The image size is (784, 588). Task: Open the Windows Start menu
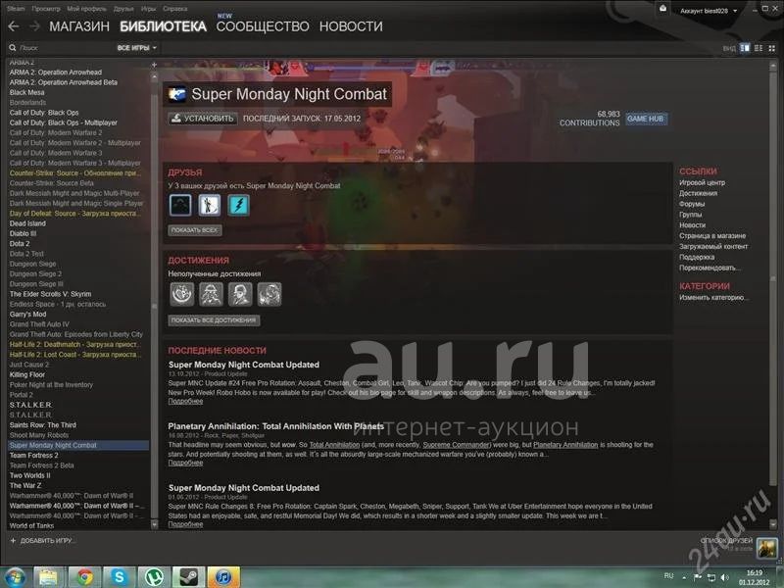coord(15,577)
